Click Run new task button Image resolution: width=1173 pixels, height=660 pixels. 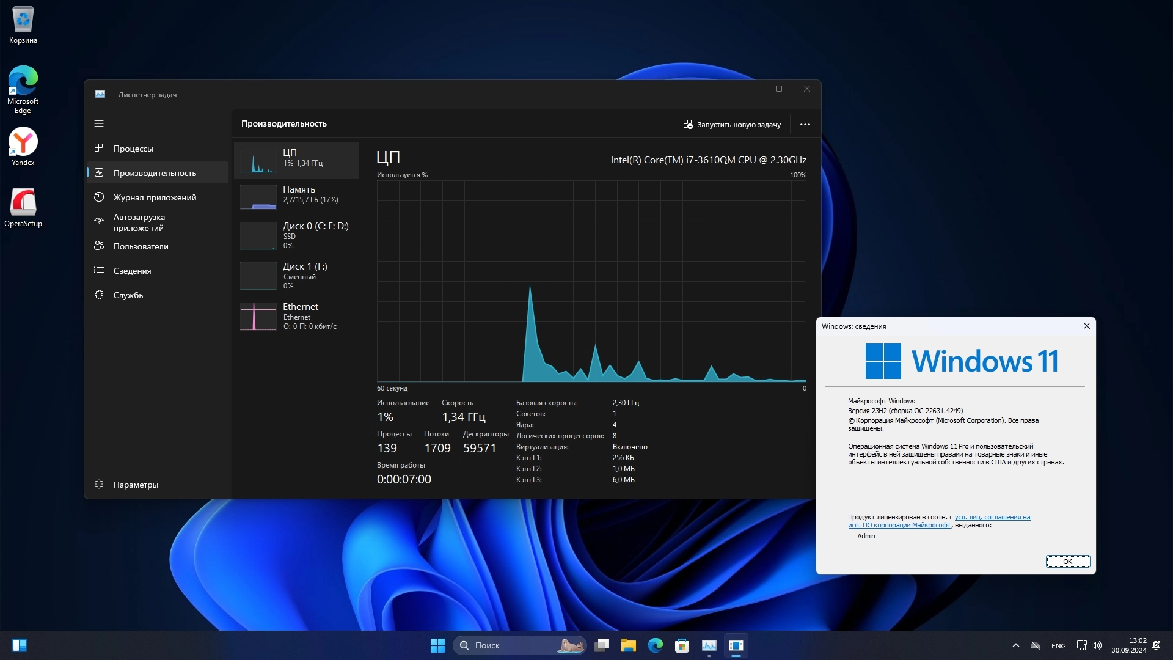(x=732, y=124)
